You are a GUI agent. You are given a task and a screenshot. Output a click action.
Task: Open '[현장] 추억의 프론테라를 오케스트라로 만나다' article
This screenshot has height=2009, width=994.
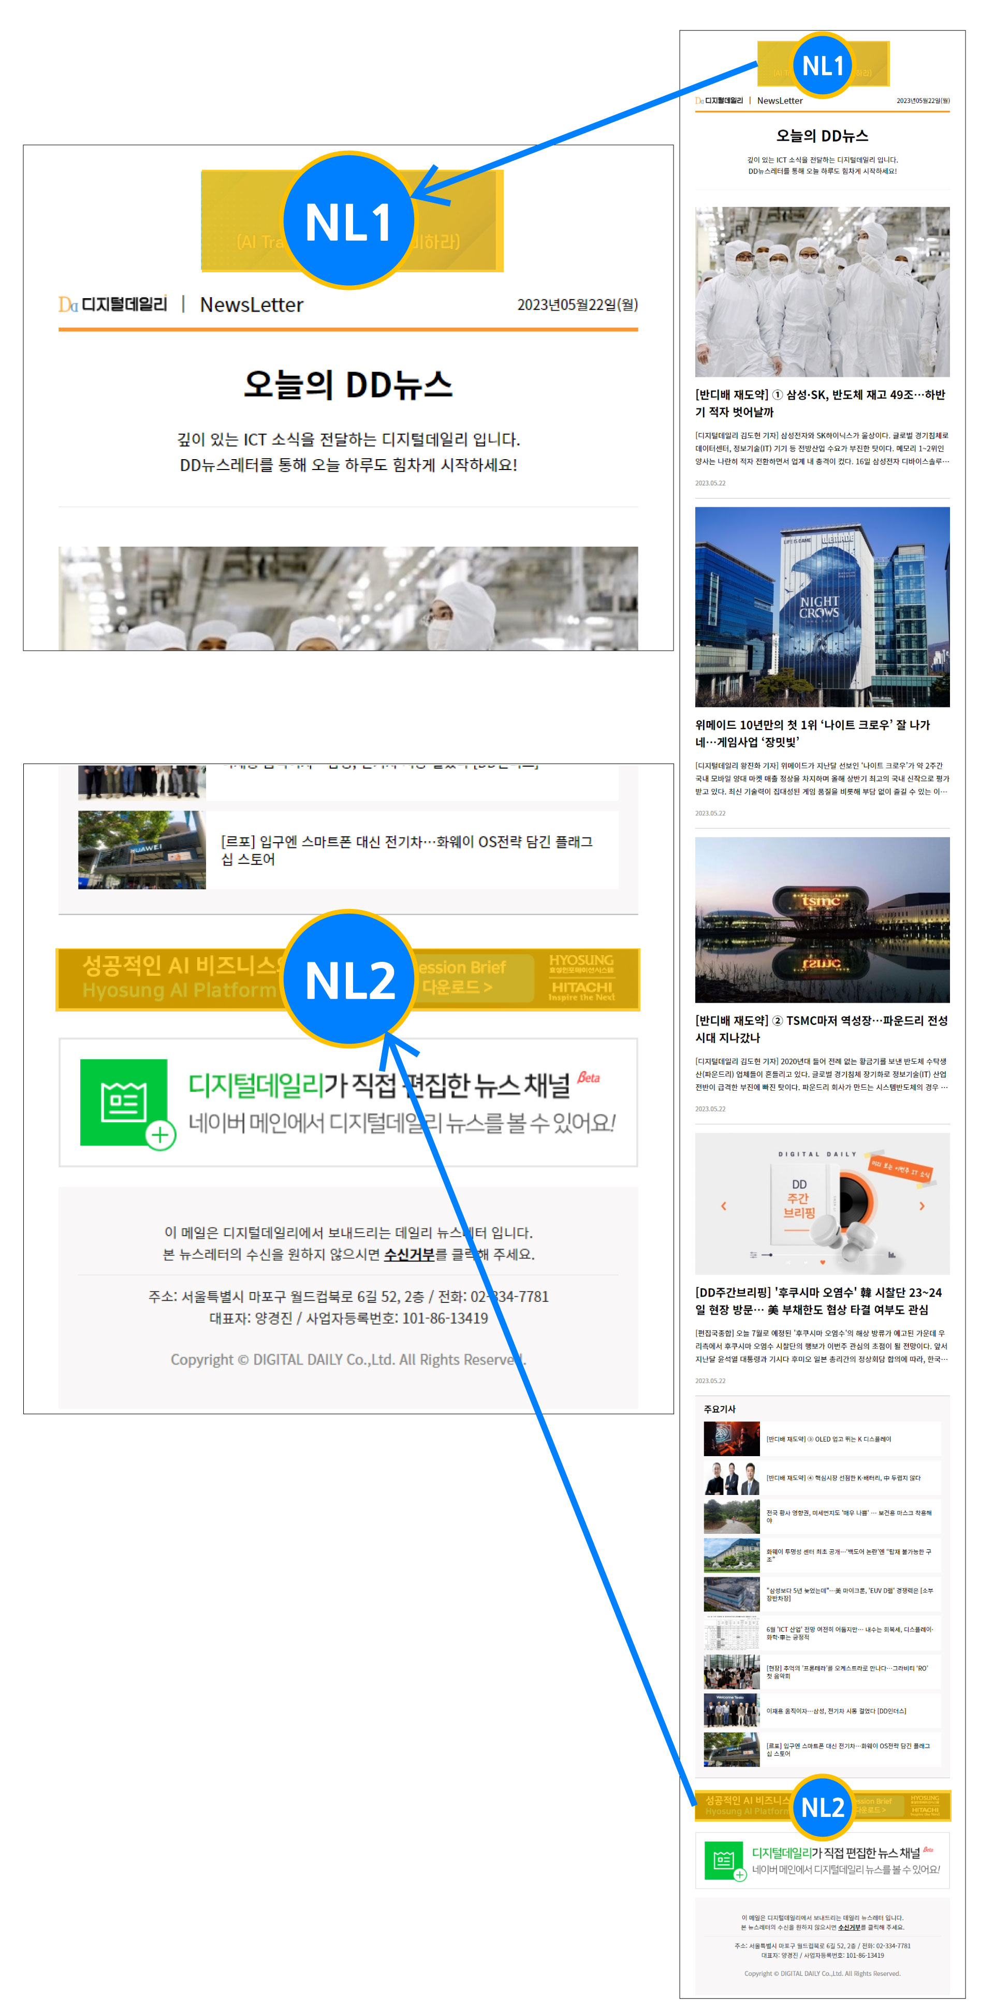tap(846, 1671)
